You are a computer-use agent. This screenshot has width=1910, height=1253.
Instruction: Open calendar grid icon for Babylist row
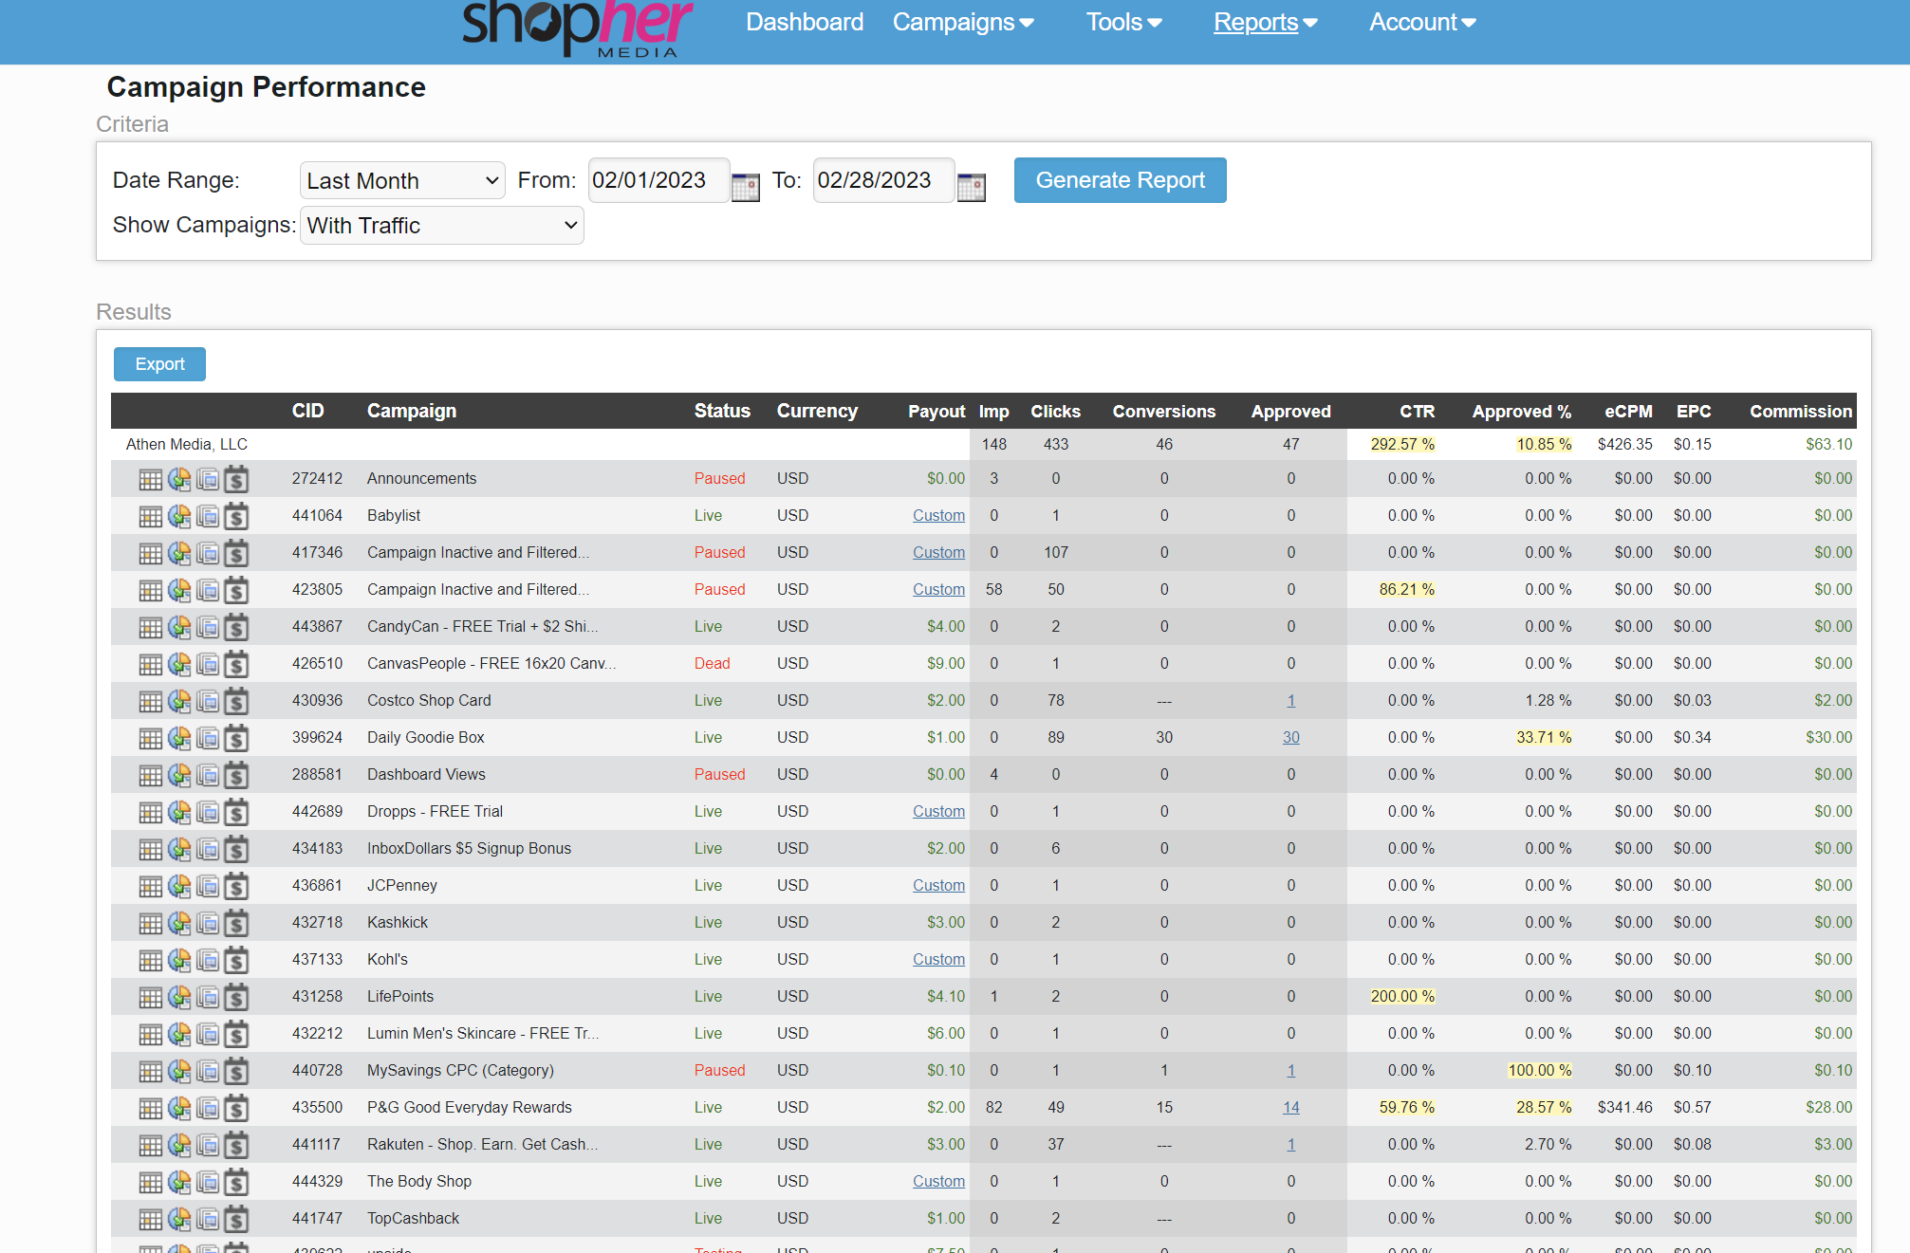tap(151, 516)
